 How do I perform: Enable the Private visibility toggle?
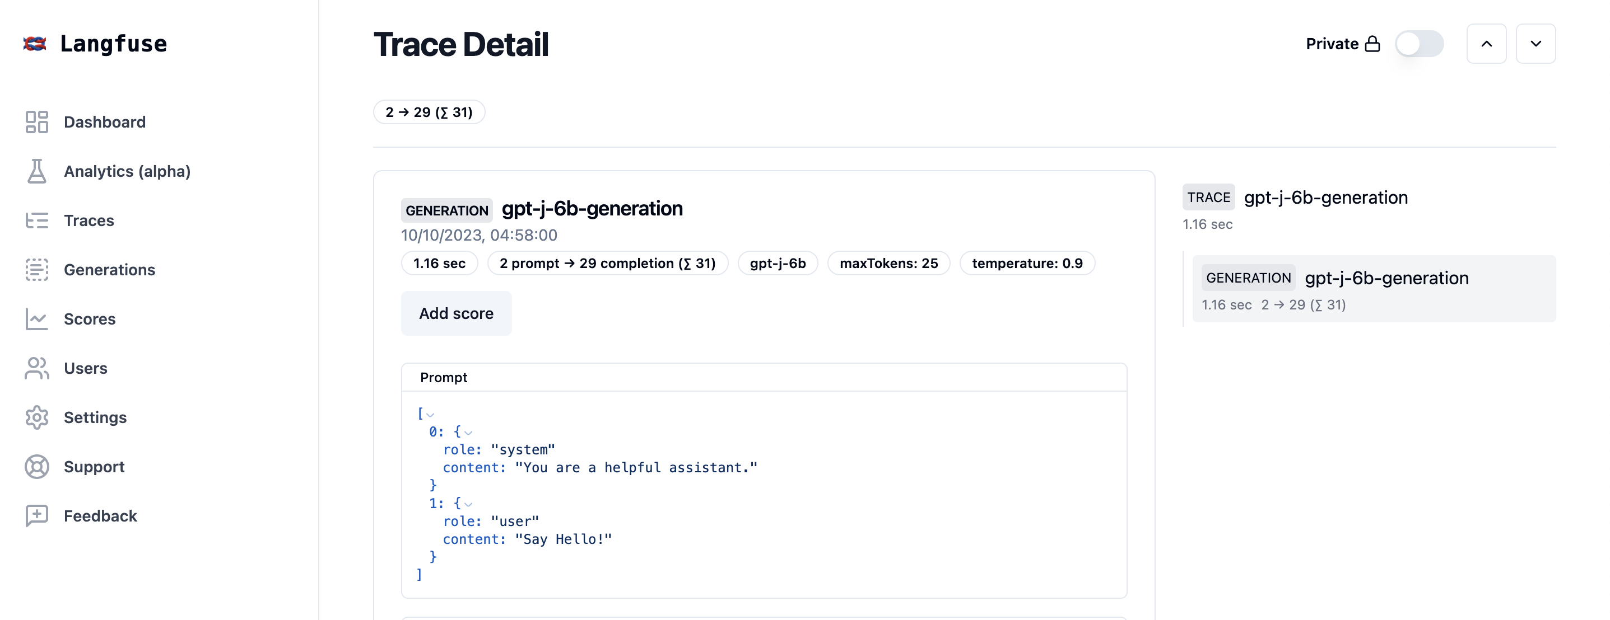1419,43
